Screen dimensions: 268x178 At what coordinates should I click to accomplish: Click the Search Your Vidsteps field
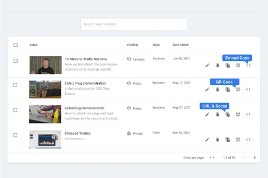click(134, 24)
